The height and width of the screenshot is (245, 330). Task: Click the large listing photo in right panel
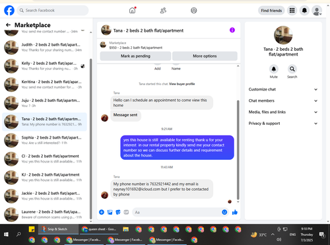pyautogui.click(x=283, y=35)
